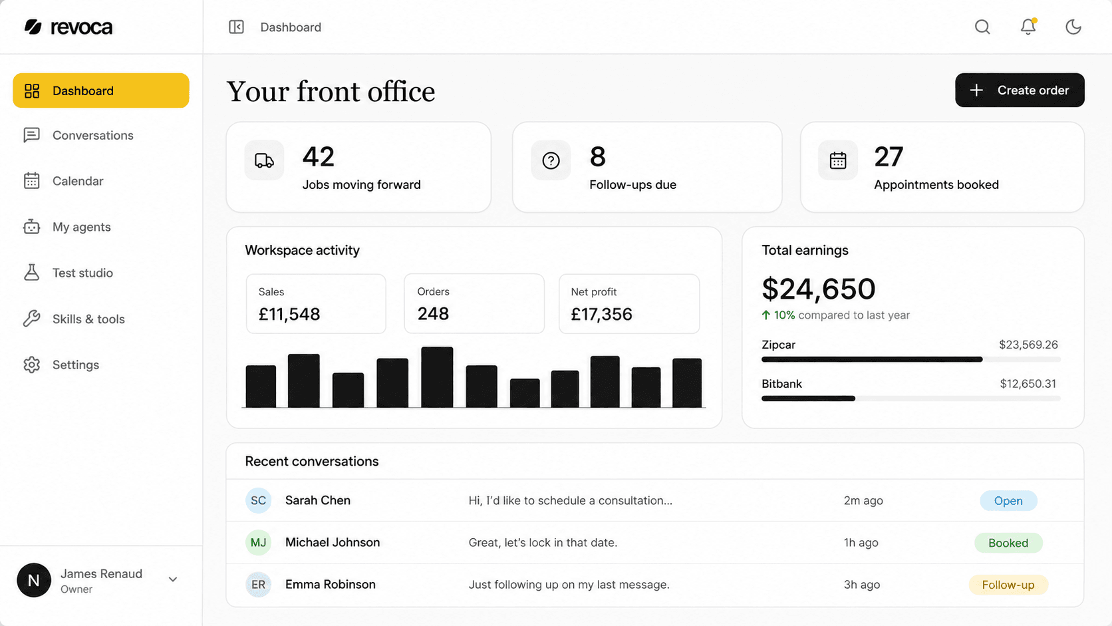Click the Sales £11,548 card

(x=316, y=304)
